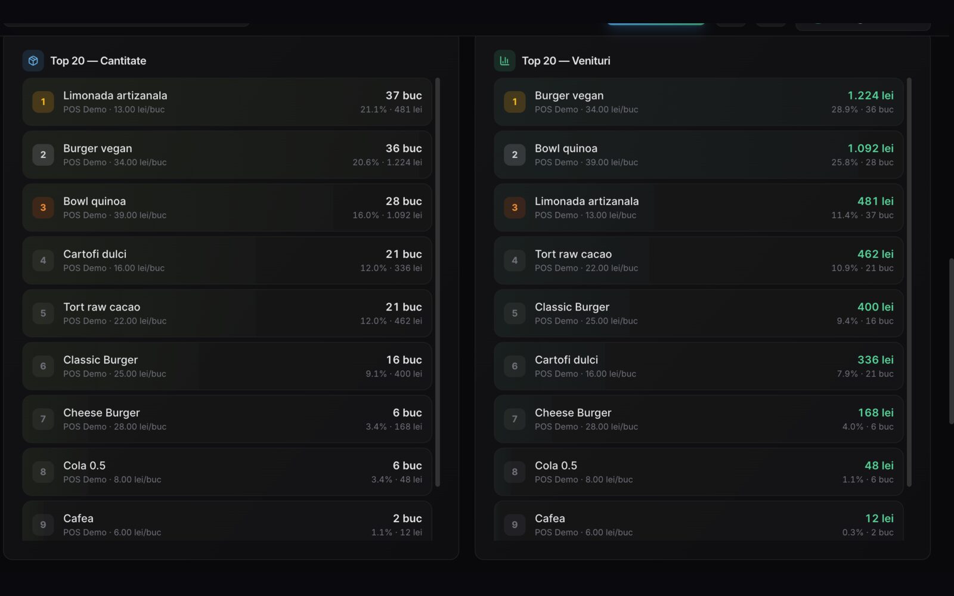Image resolution: width=954 pixels, height=596 pixels.
Task: Click the Cantitate list scrollbar
Action: (x=438, y=282)
